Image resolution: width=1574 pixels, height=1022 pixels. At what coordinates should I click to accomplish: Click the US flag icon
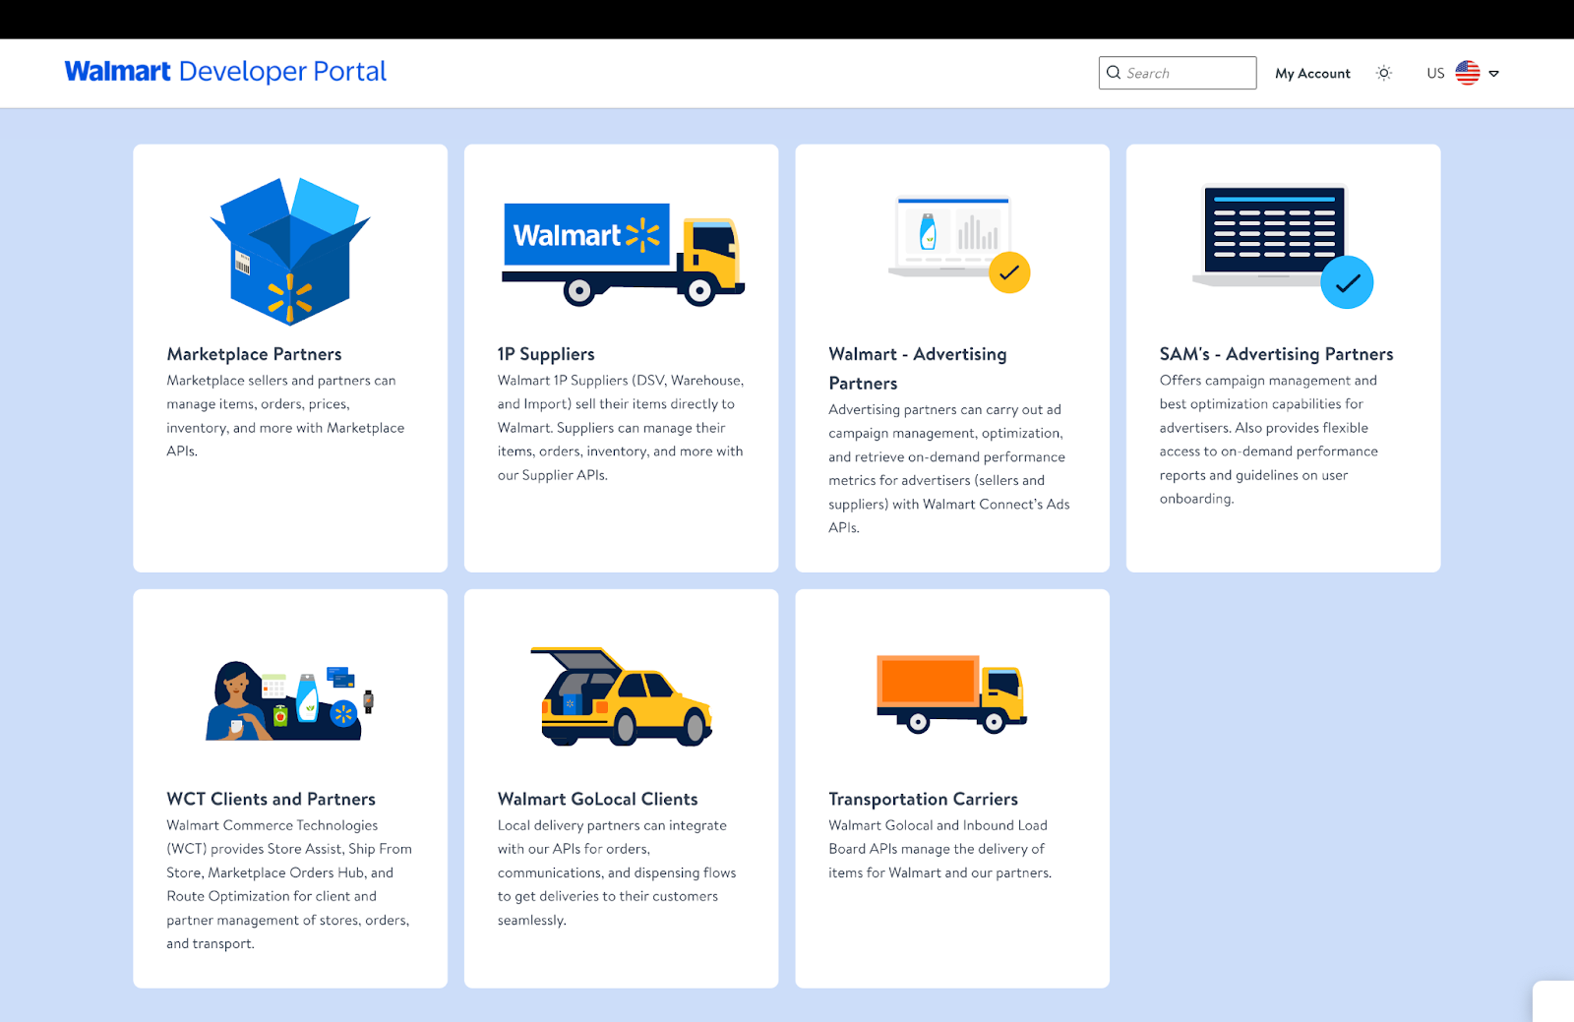(1468, 73)
